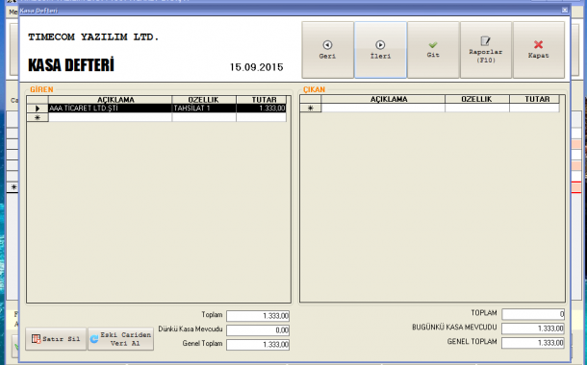This screenshot has width=587, height=365.
Task: Click the OZELLIK header in ÇIKAN table
Action: click(x=477, y=99)
